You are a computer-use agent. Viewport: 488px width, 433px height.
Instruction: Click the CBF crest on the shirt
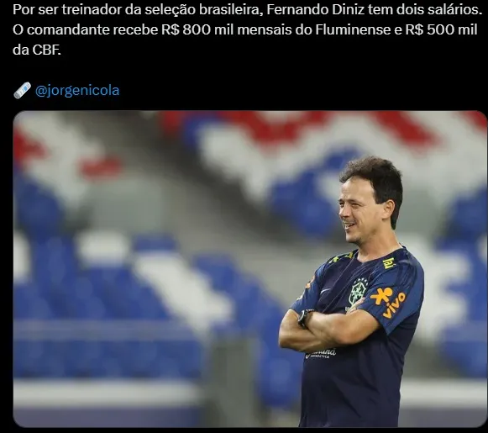coord(358,293)
